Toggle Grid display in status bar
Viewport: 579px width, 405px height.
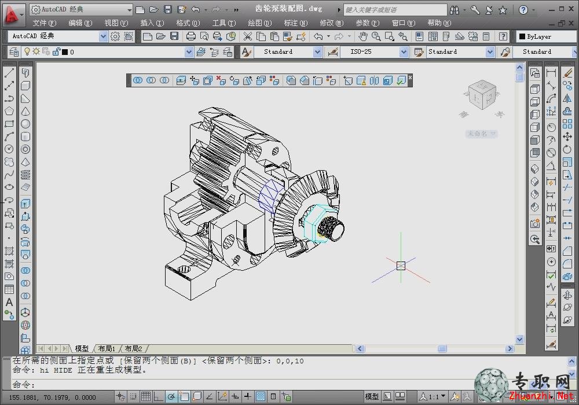146,396
